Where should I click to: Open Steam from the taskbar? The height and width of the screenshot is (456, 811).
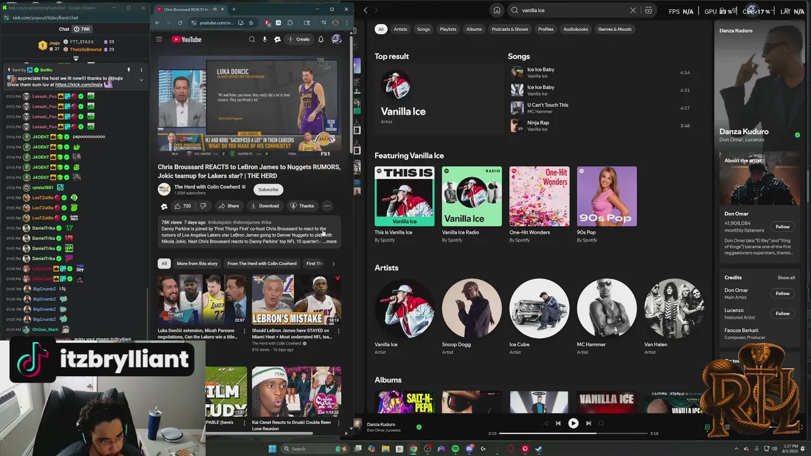tap(539, 448)
